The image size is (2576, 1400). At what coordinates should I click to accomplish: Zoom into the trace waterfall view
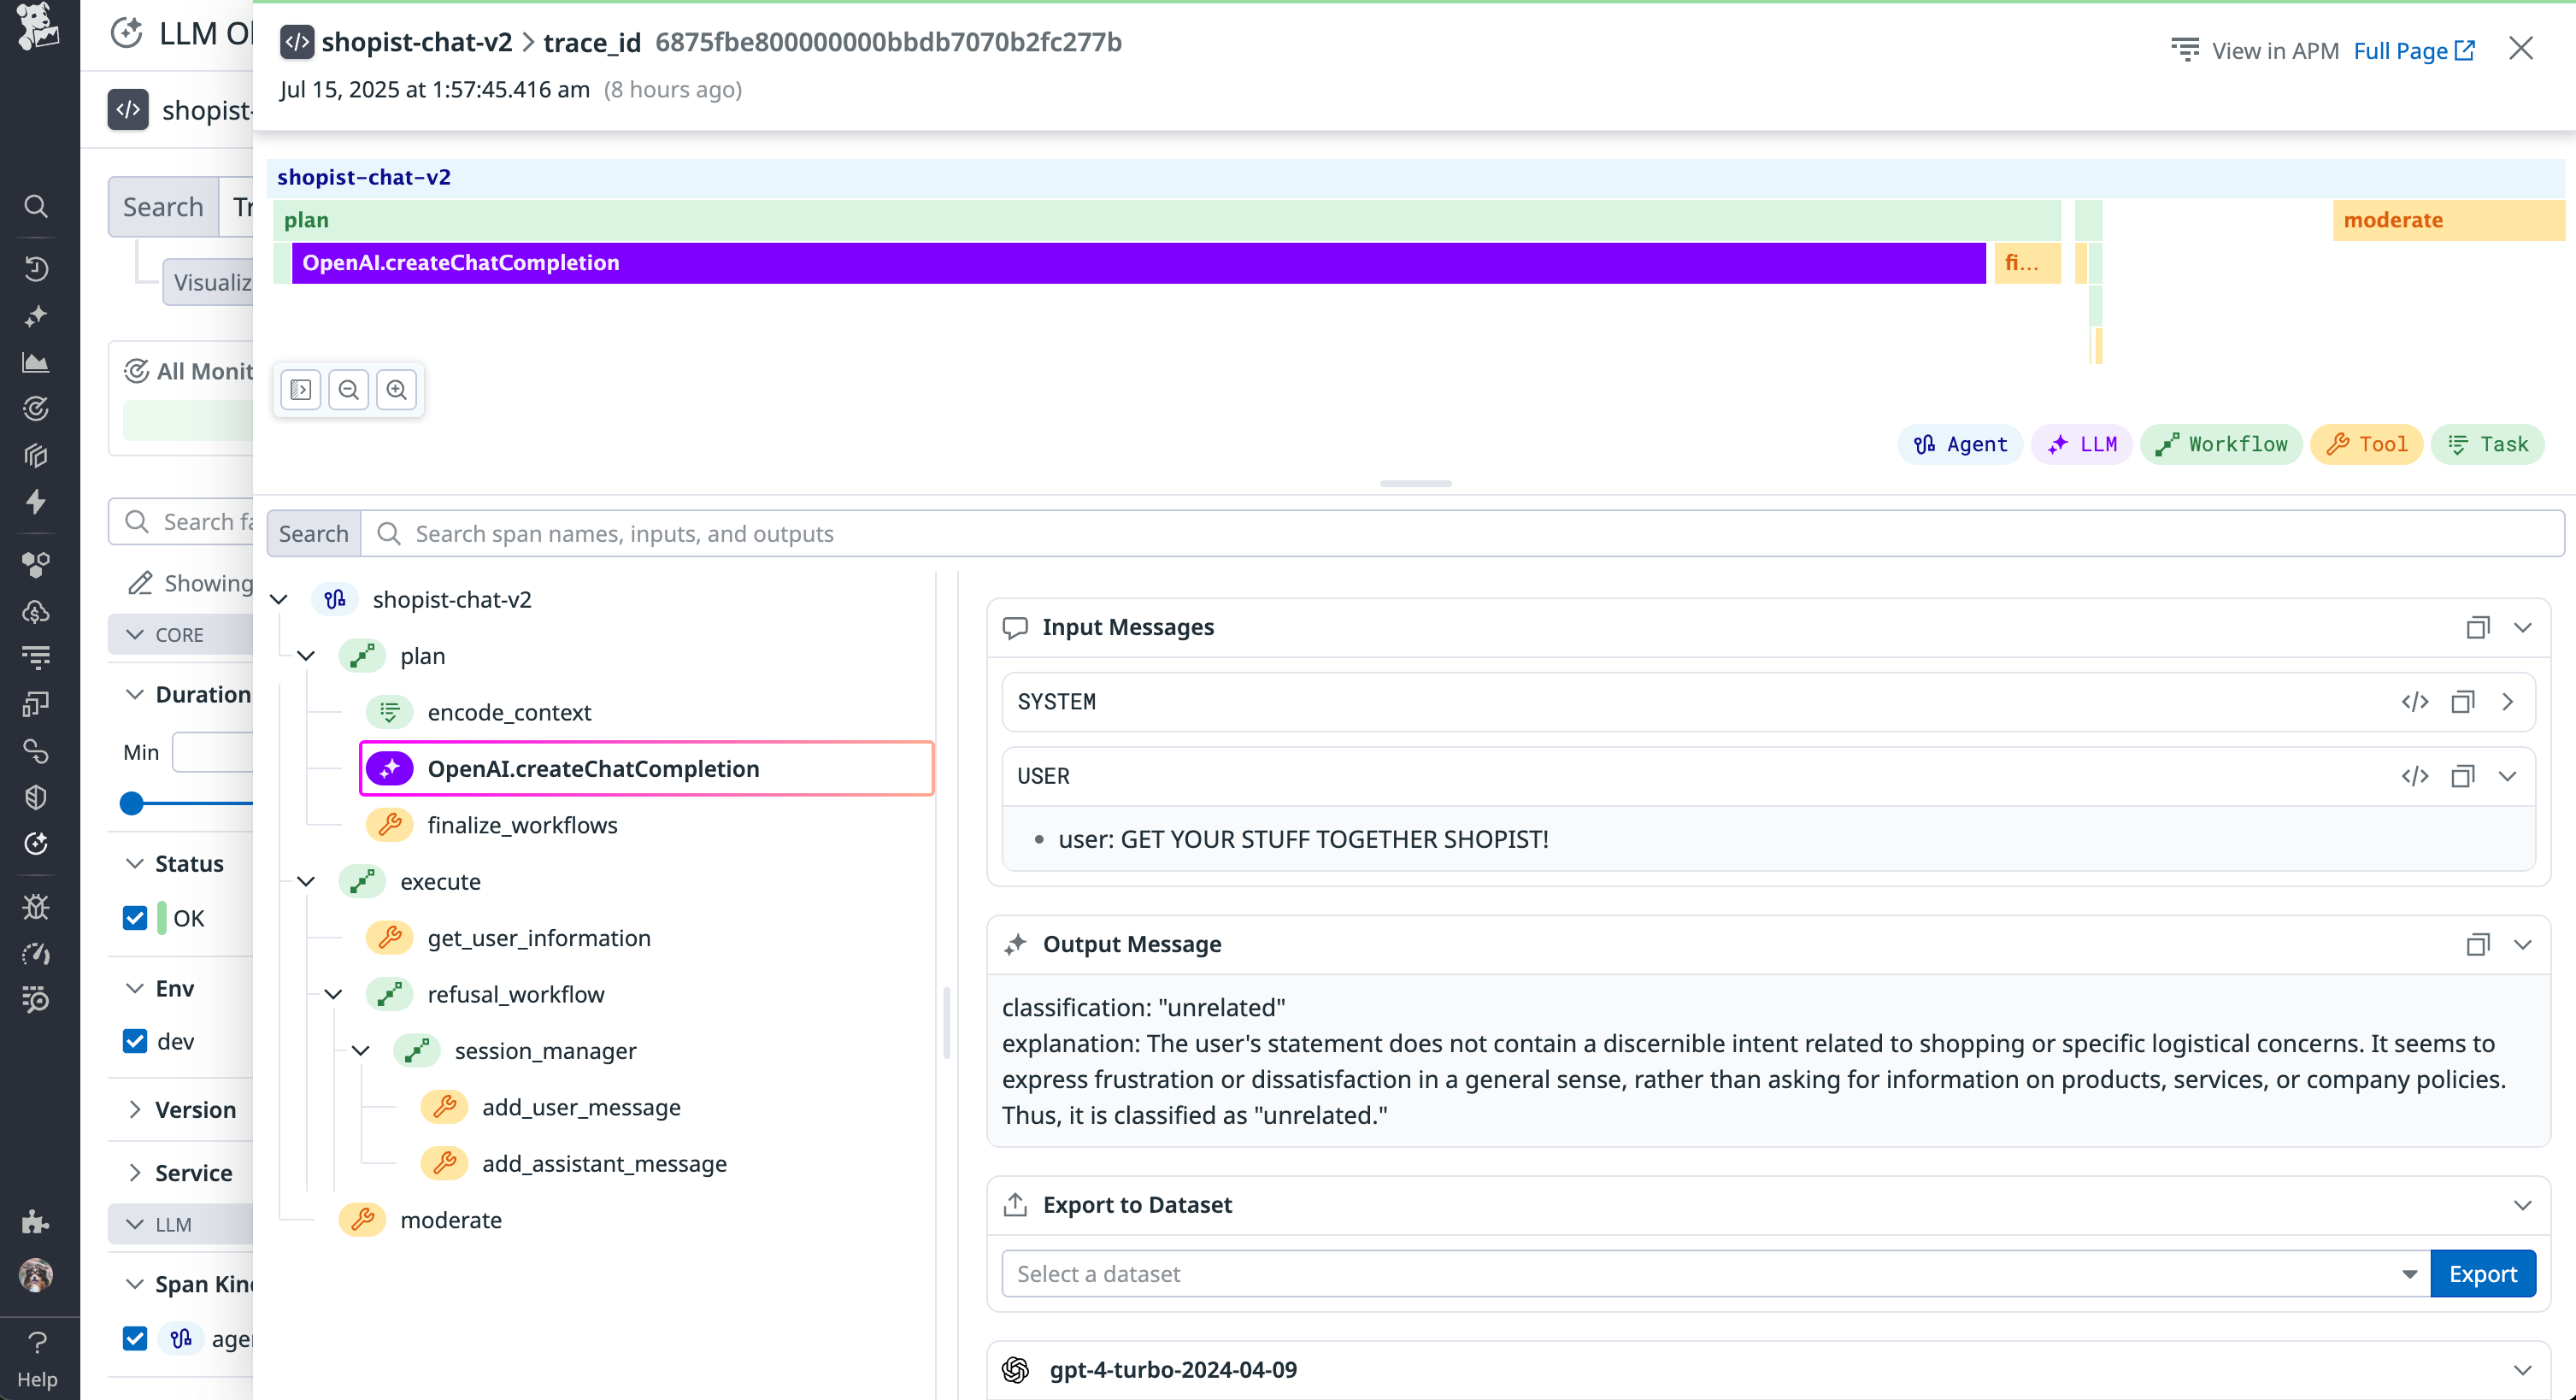[x=397, y=390]
